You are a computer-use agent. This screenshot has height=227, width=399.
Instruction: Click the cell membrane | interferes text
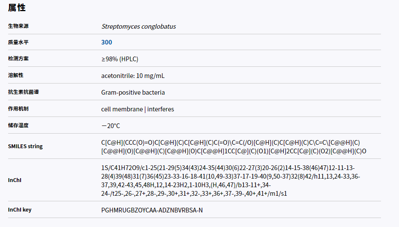pyautogui.click(x=138, y=109)
